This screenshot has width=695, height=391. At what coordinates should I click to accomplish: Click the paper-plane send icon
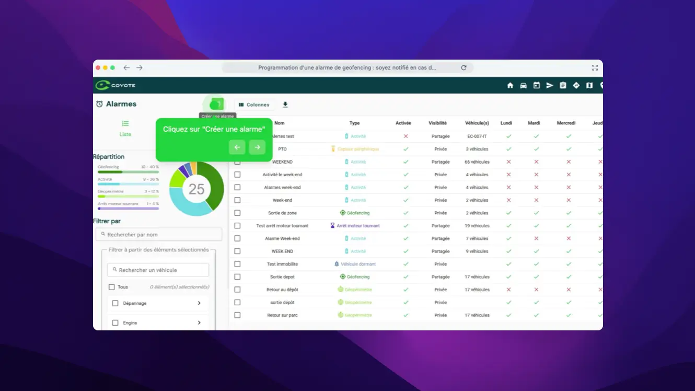coord(550,86)
